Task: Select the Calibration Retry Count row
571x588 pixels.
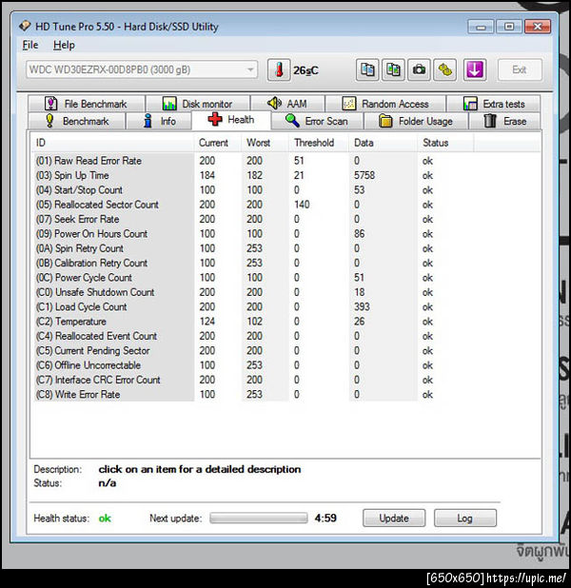Action: [x=253, y=263]
